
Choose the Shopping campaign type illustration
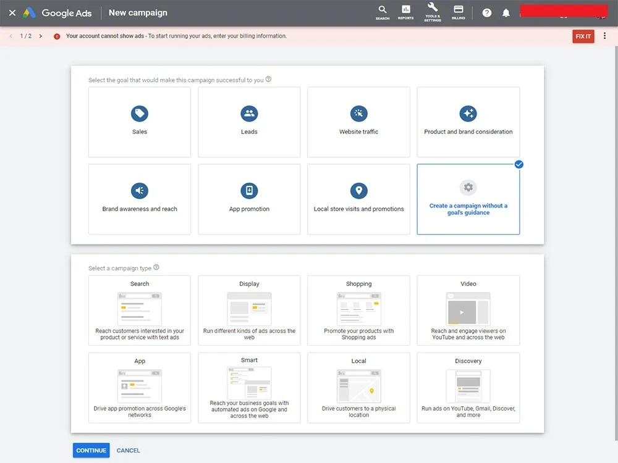tap(358, 309)
